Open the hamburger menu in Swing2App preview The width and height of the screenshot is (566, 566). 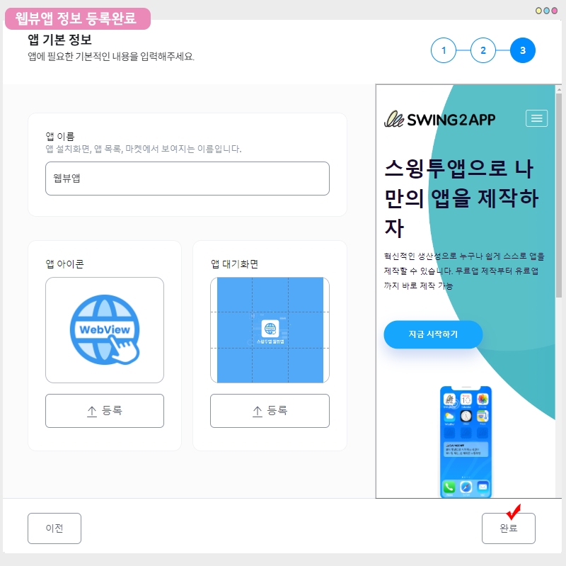(x=536, y=118)
